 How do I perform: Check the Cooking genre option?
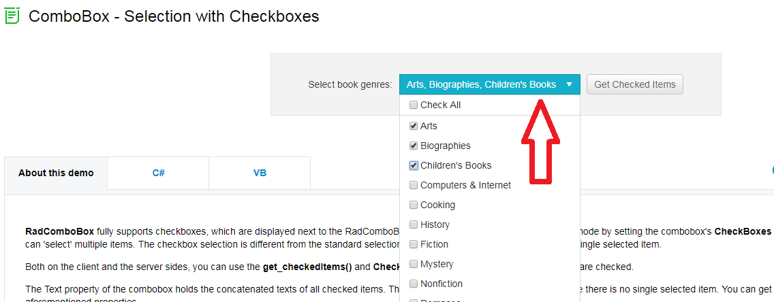tap(414, 205)
